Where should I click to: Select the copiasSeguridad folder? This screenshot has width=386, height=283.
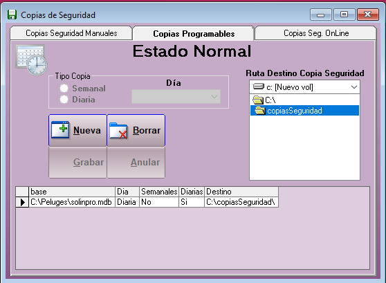click(x=304, y=111)
